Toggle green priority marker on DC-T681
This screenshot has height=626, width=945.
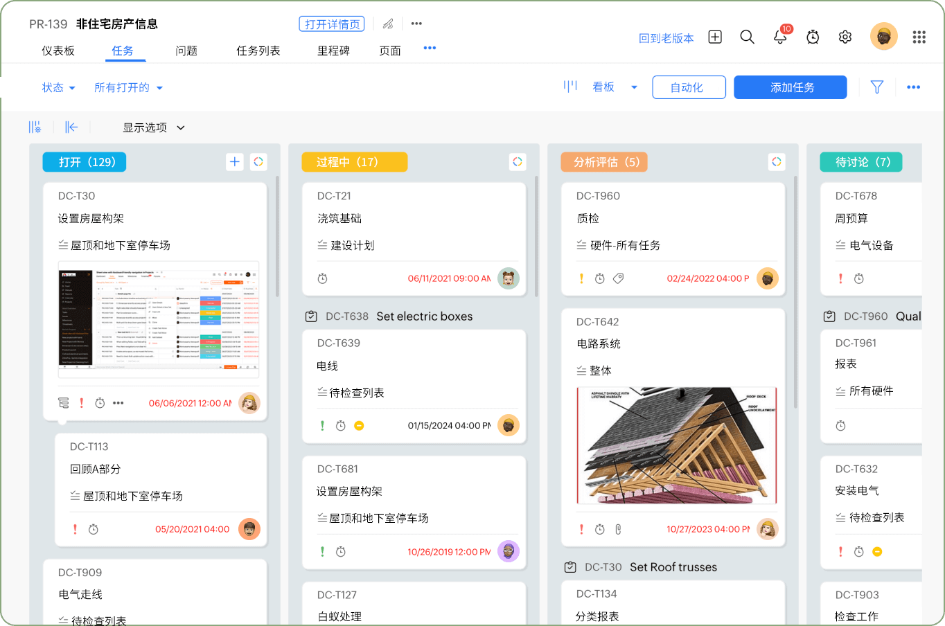(x=322, y=551)
